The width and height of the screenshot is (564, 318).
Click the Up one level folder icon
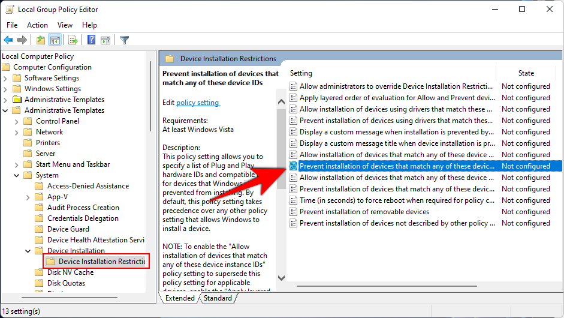[41, 40]
